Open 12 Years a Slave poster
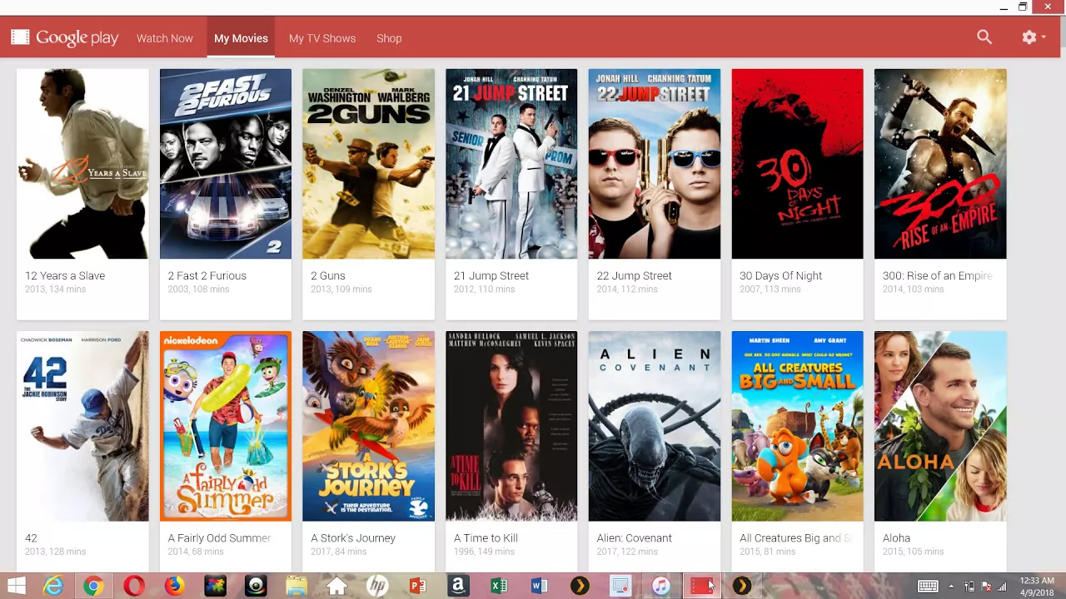Screen dimensions: 1066x599 [82, 164]
